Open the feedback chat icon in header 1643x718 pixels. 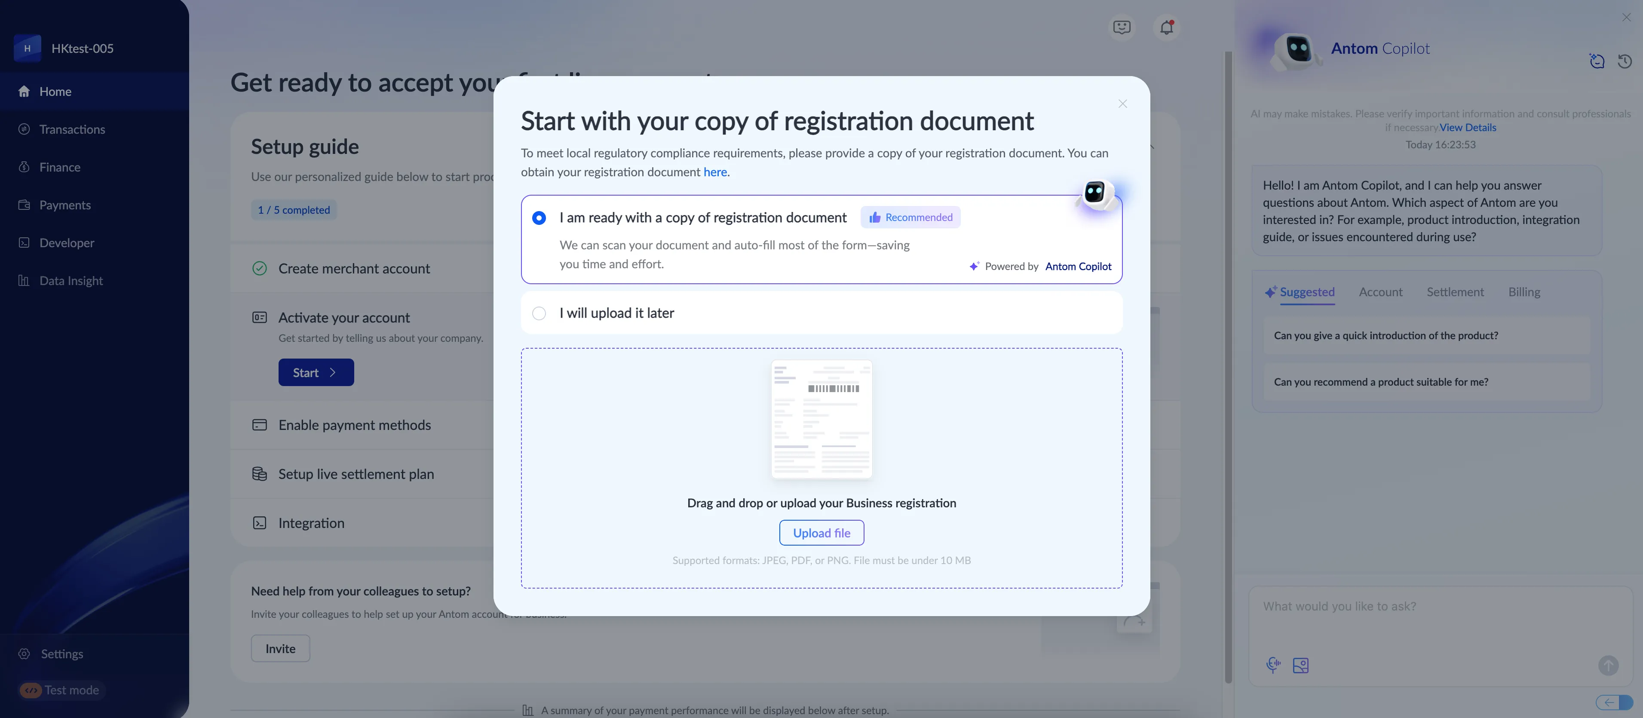pyautogui.click(x=1121, y=28)
